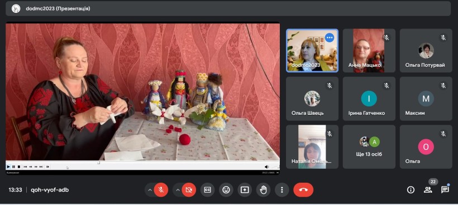The image size is (458, 205).
Task: Open the emoji reactions picker
Action: click(226, 190)
